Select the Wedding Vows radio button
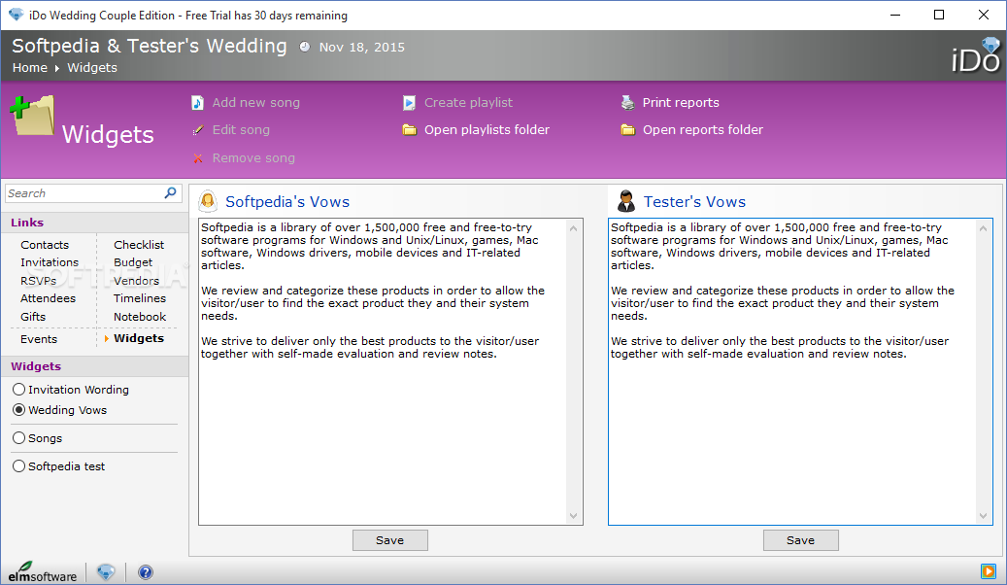Screen dimensions: 1007x585 click(19, 410)
